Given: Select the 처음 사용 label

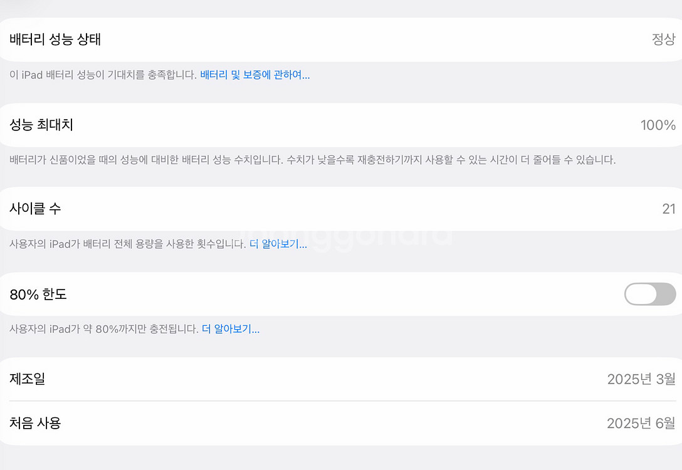Looking at the screenshot, I should coord(35,423).
